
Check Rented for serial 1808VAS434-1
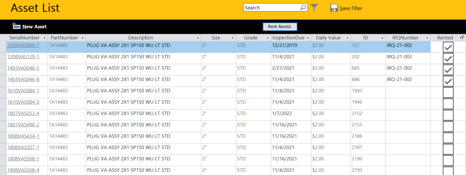click(448, 138)
